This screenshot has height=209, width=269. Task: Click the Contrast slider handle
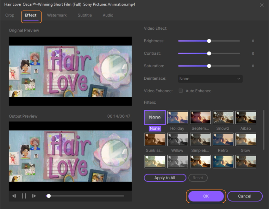[x=209, y=53]
